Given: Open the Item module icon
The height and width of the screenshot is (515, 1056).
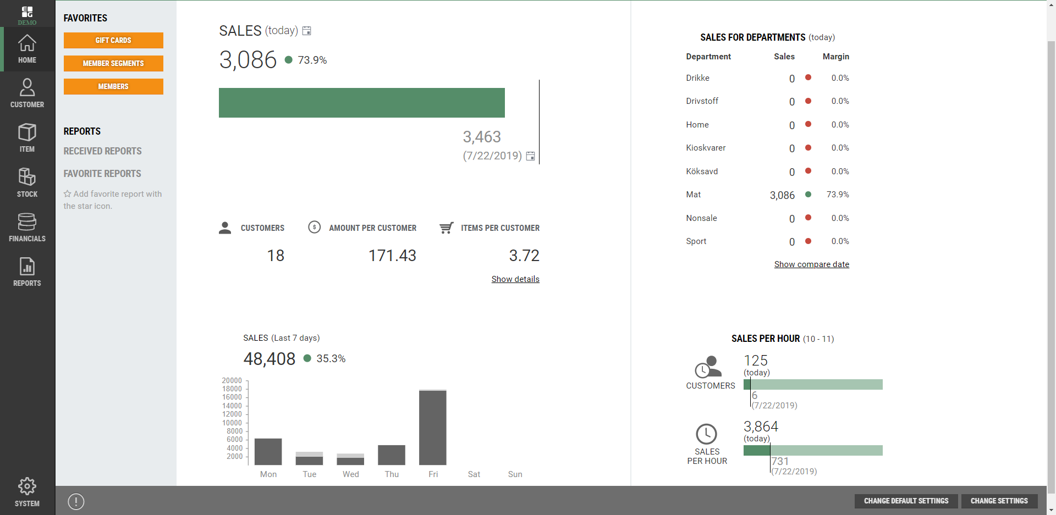Looking at the screenshot, I should (x=27, y=137).
